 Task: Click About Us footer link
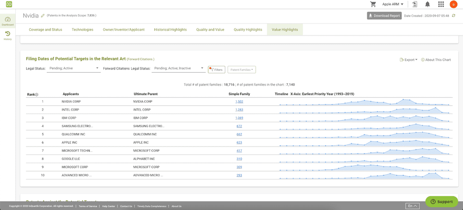click(176, 206)
